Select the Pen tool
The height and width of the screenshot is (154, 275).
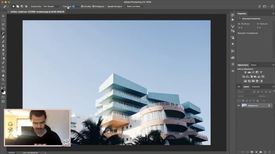3,63
